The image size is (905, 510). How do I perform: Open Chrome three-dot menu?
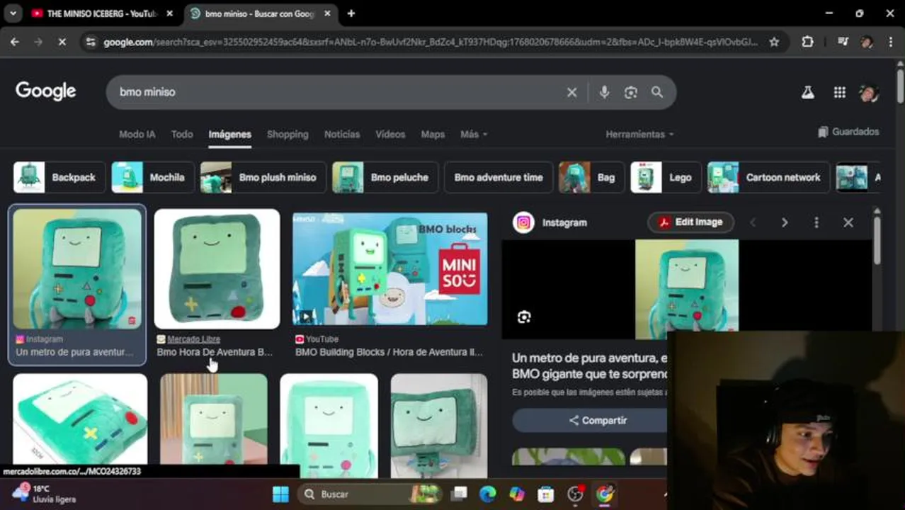(890, 42)
